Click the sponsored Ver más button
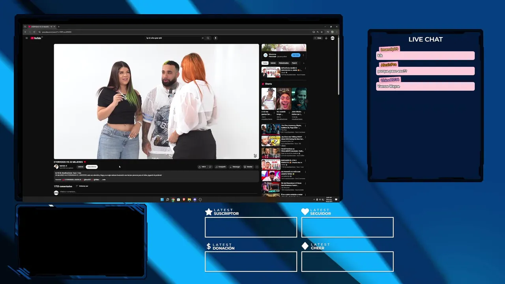 296,55
